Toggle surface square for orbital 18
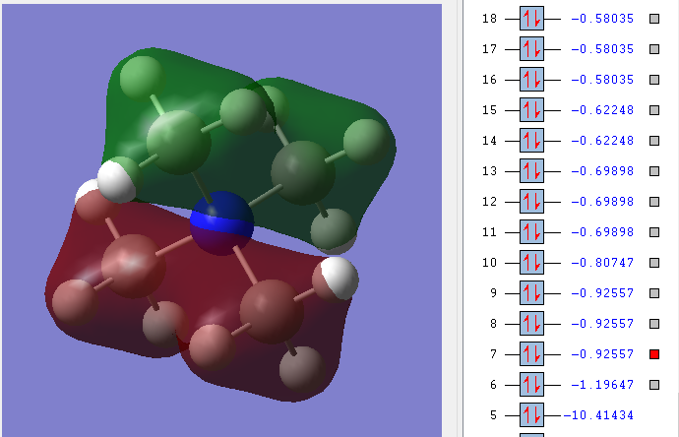 [x=654, y=19]
